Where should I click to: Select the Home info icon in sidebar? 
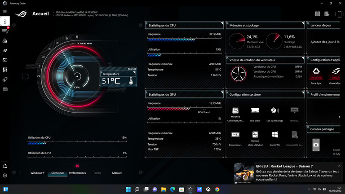5,21
